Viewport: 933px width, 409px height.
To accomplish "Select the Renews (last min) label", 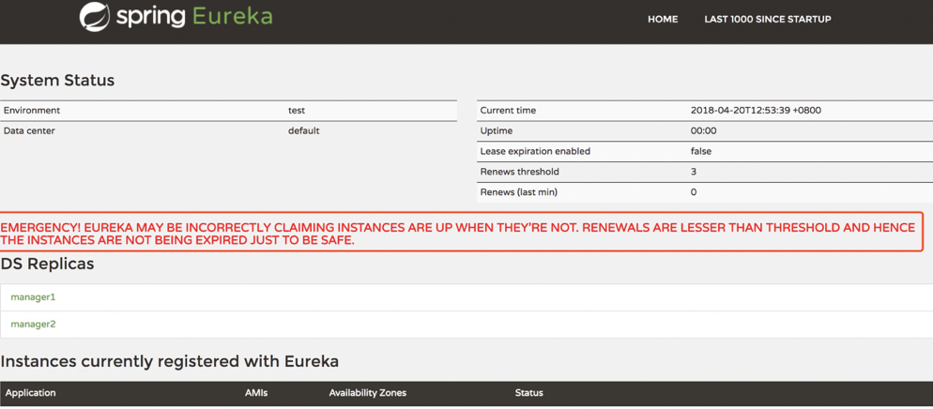I will [518, 192].
